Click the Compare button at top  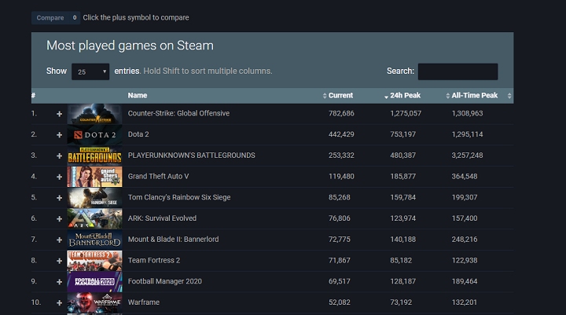56,17
